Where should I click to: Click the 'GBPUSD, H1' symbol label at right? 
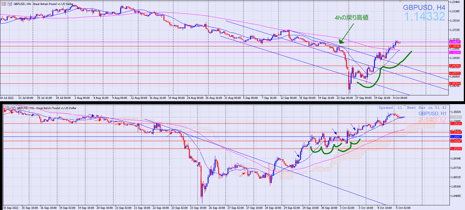click(x=433, y=113)
